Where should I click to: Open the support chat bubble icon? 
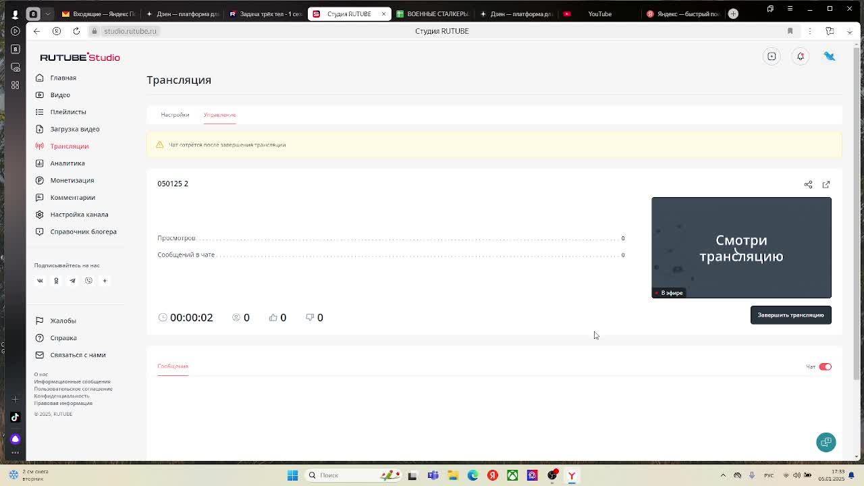(826, 442)
